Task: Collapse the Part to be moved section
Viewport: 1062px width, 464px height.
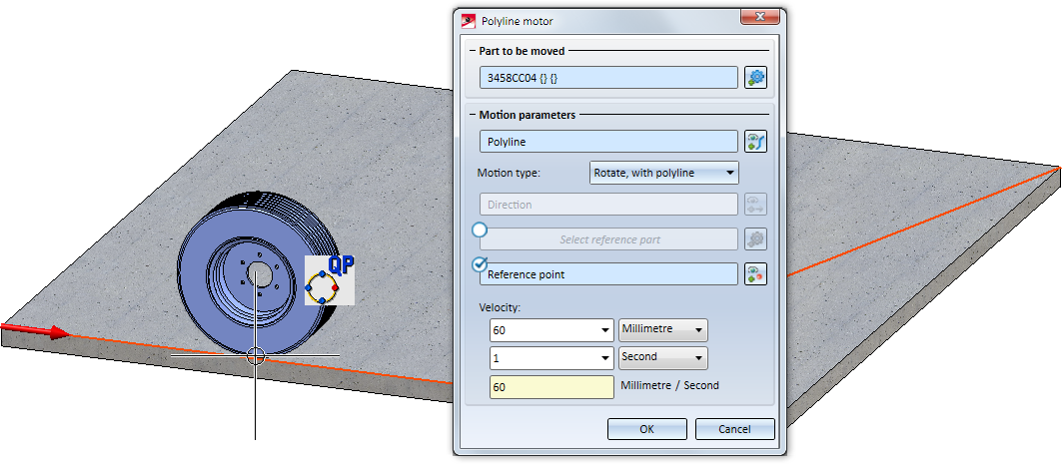Action: coord(473,51)
